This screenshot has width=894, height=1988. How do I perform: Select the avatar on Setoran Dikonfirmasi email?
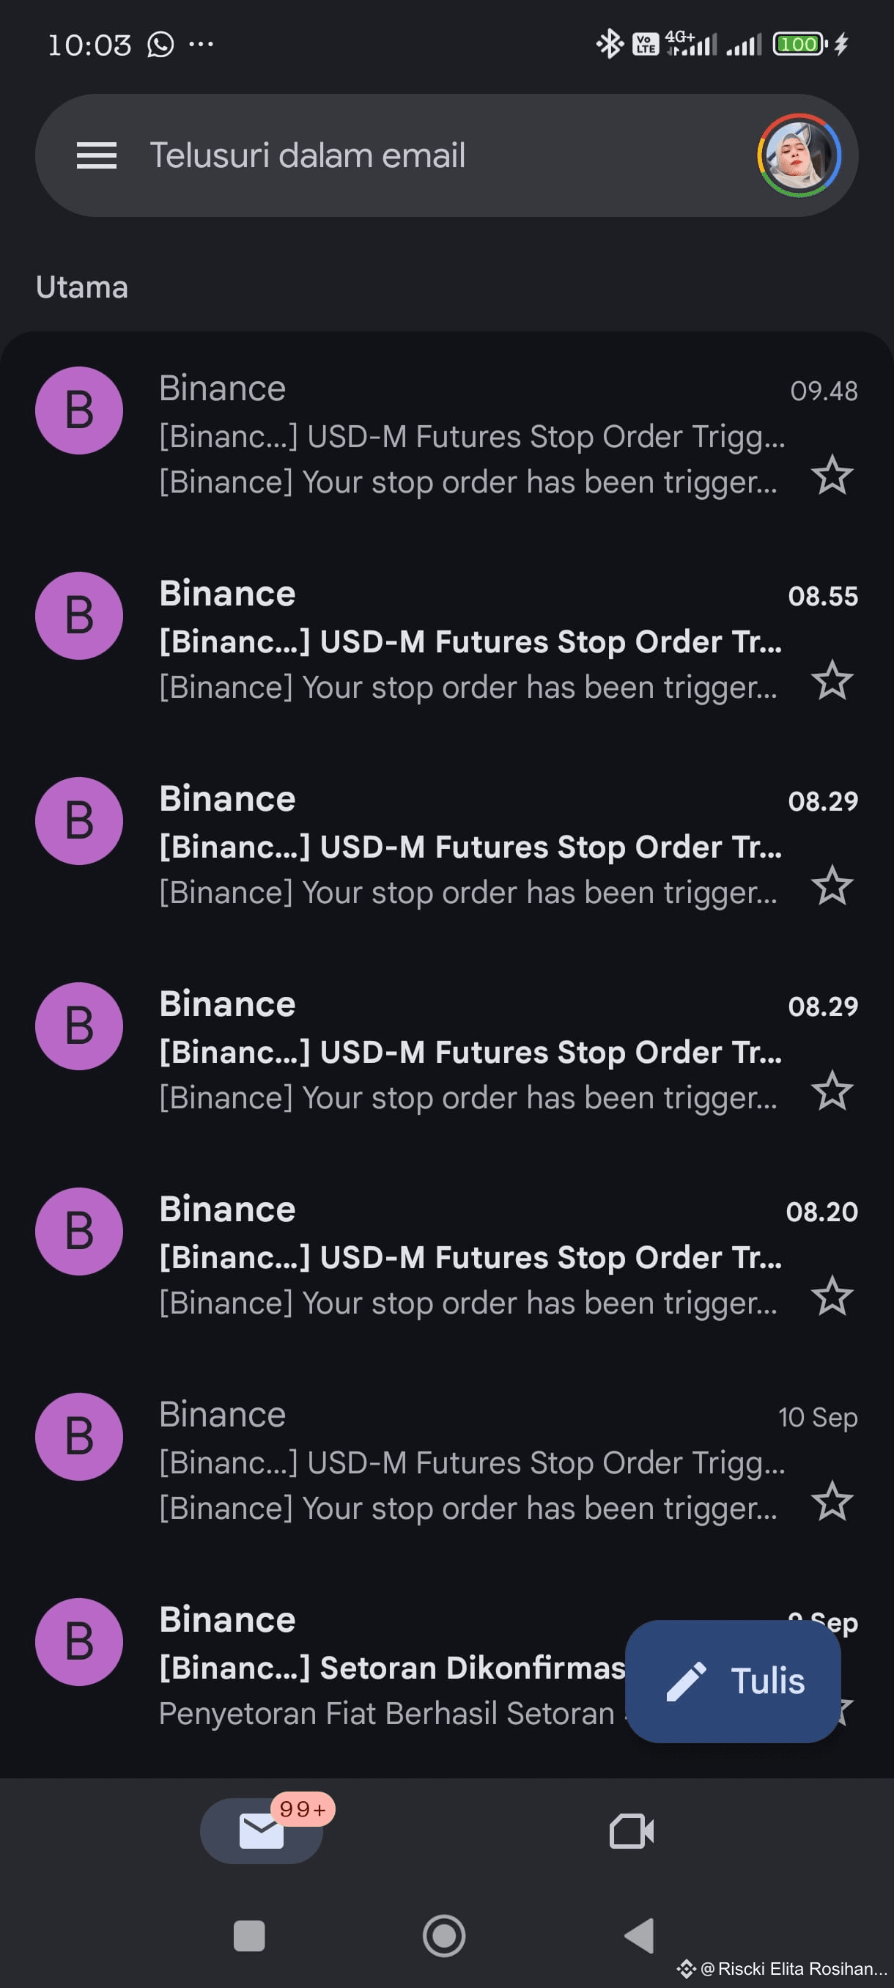(x=78, y=1642)
